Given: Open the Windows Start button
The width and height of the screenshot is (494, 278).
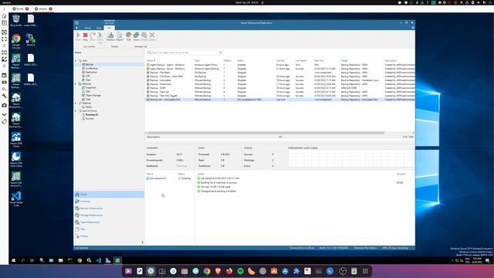Looking at the screenshot, I should pos(14,260).
